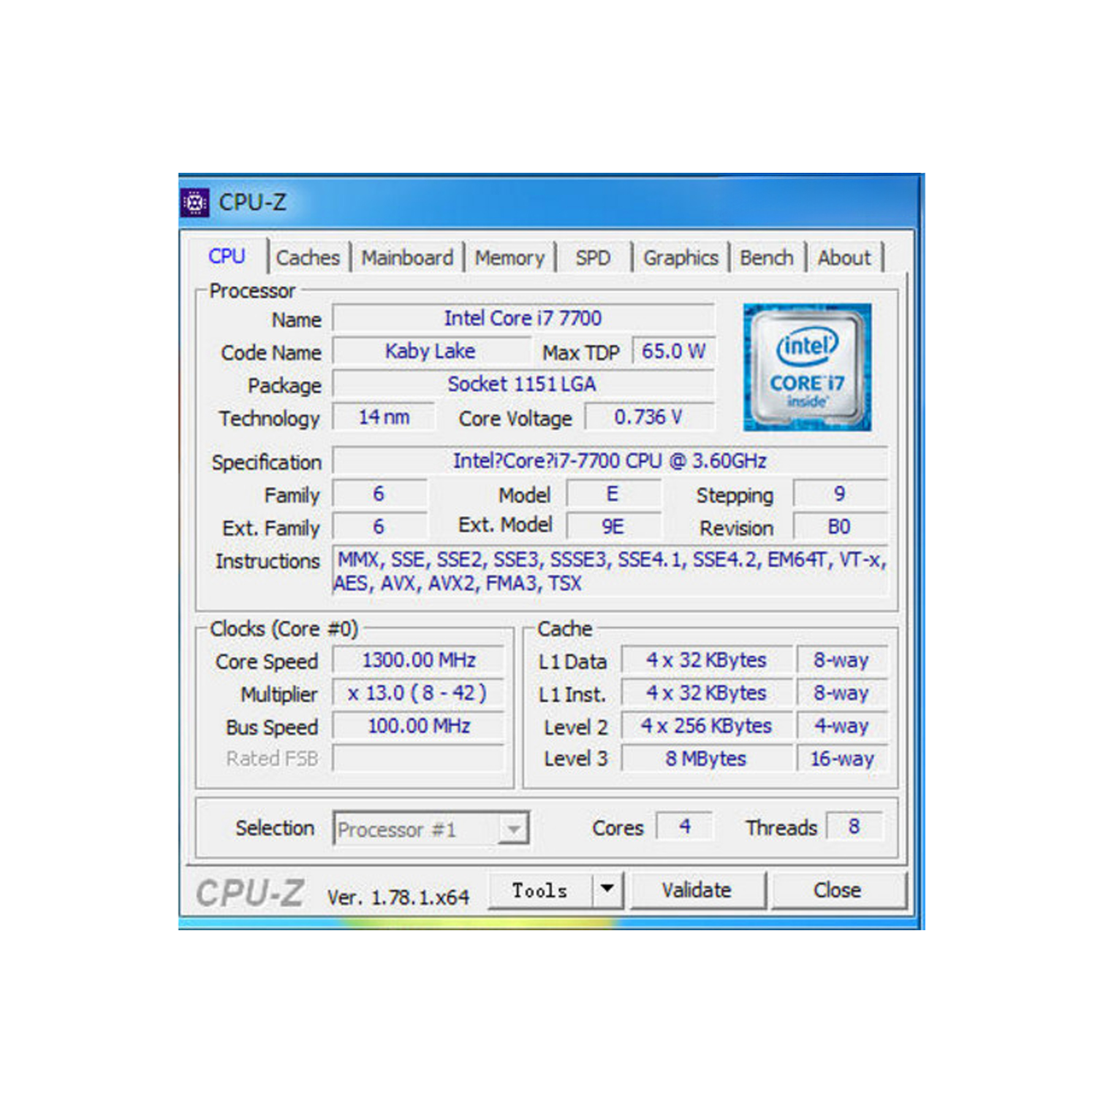
Task: Click the Specification text field
Action: click(x=609, y=461)
